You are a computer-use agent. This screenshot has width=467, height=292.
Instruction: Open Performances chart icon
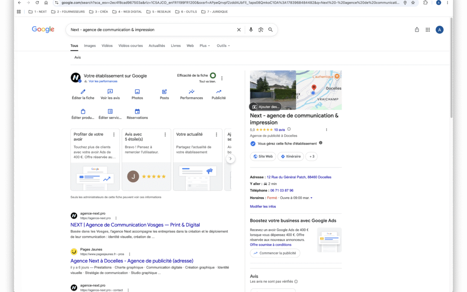[191, 92]
